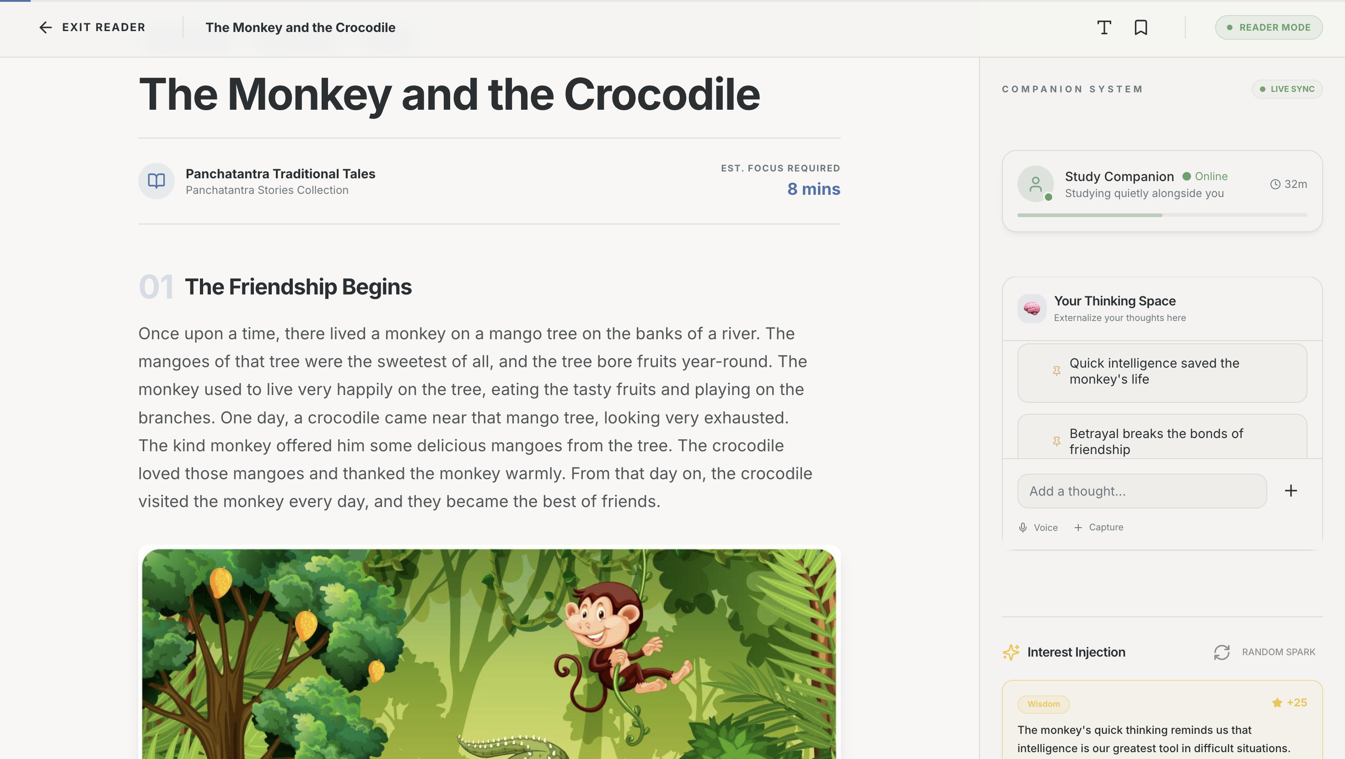Click the back arrow Exit Reader icon
Viewport: 1345px width, 759px height.
click(45, 28)
